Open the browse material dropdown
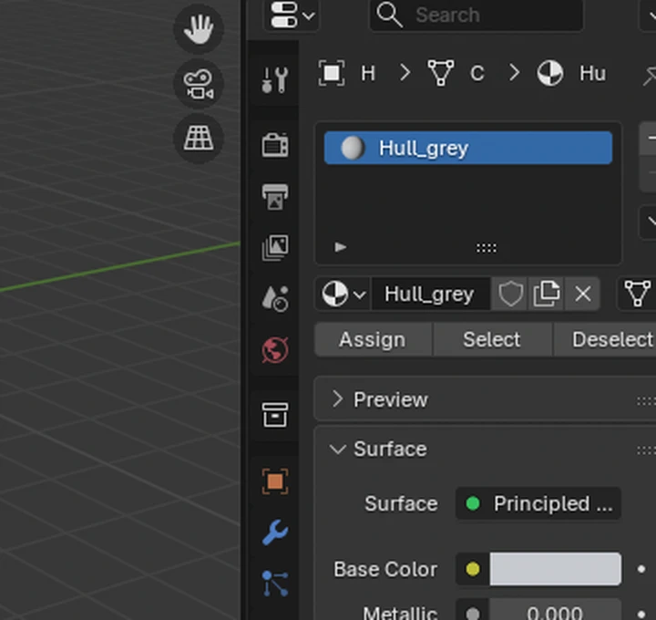Viewport: 656px width, 620px height. pyautogui.click(x=343, y=294)
